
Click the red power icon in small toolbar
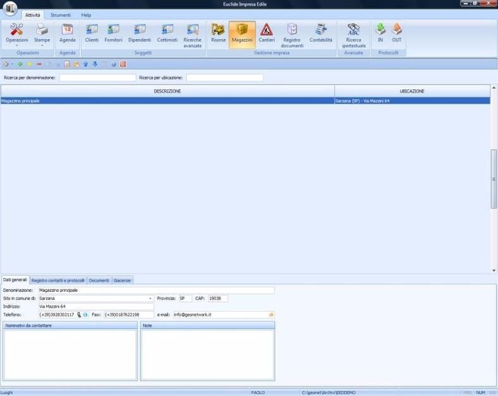pos(123,64)
